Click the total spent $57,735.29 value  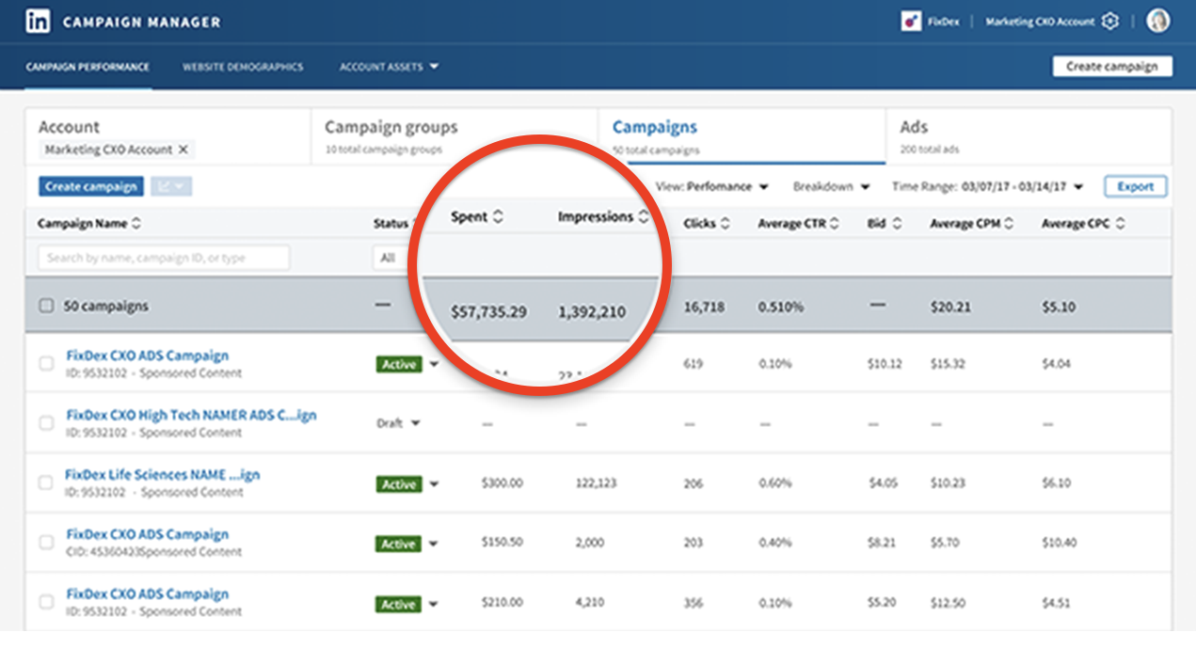point(488,311)
